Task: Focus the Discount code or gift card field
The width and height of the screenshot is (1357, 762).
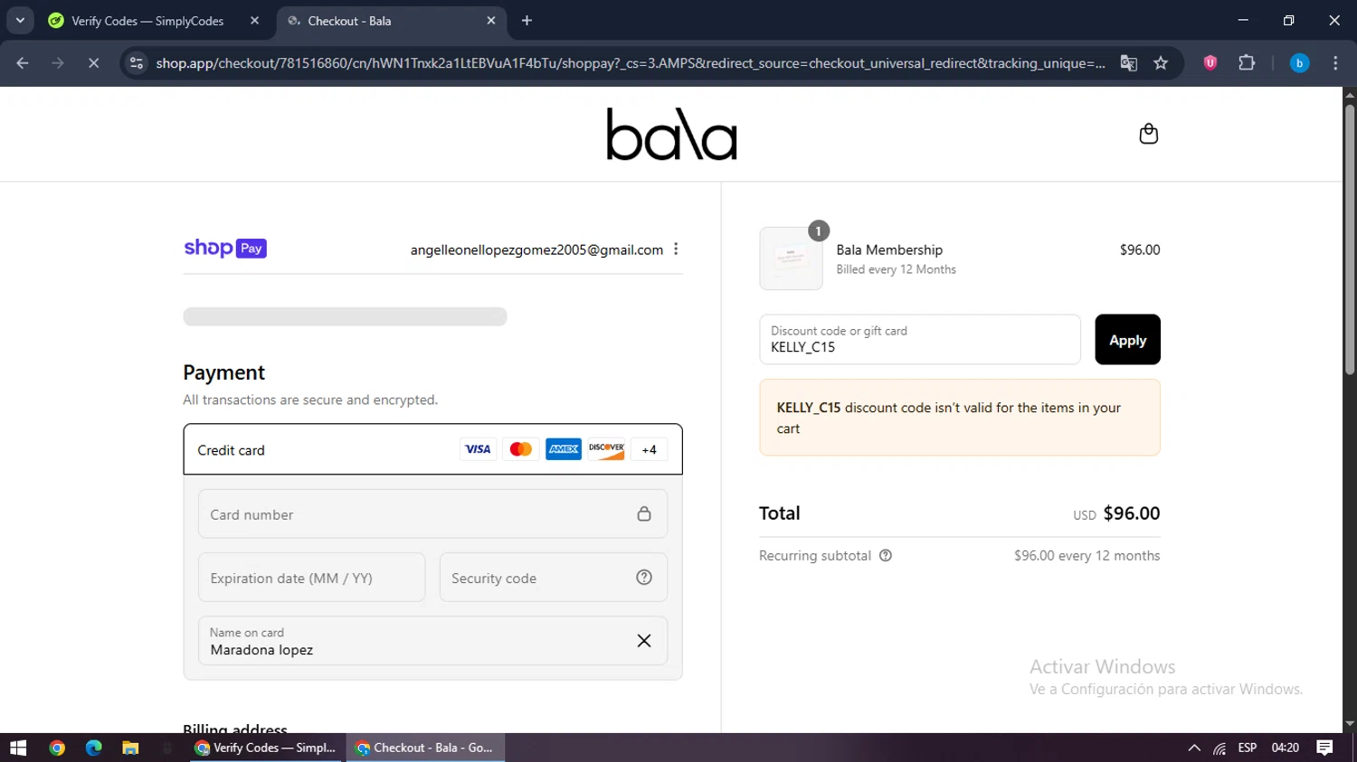Action: coord(920,340)
